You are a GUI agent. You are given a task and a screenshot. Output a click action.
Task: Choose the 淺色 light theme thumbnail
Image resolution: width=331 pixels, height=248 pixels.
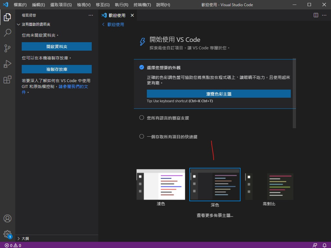[161, 184]
